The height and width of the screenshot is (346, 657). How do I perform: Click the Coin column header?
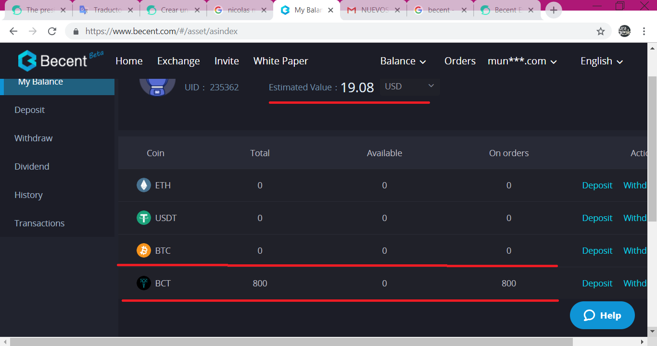pos(155,153)
